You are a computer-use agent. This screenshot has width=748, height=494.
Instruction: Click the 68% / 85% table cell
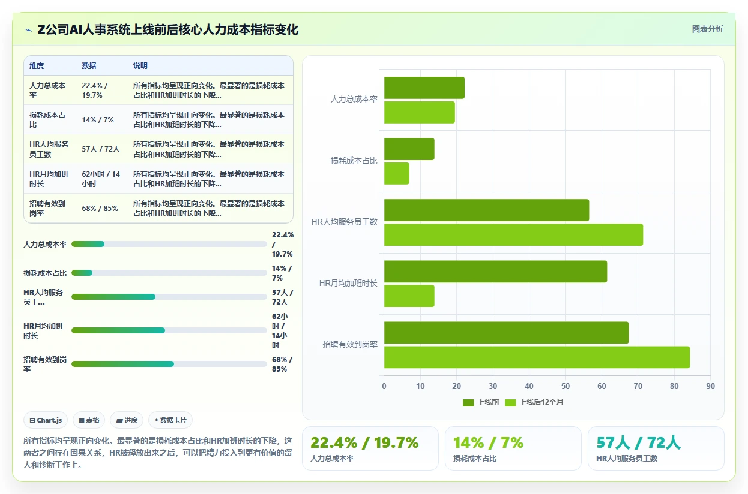pyautogui.click(x=103, y=209)
